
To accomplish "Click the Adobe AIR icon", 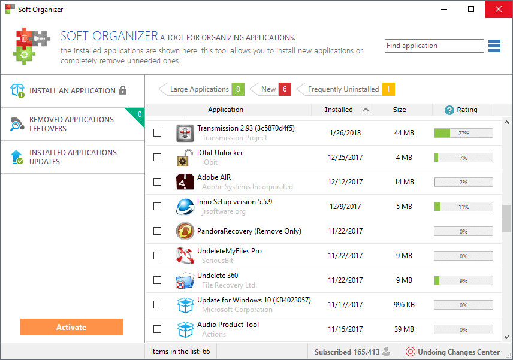I will coord(185,181).
